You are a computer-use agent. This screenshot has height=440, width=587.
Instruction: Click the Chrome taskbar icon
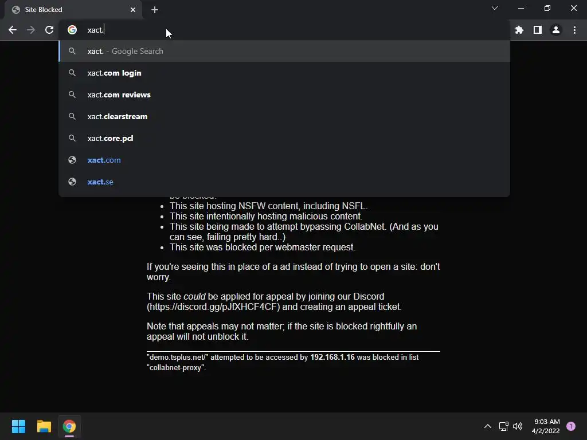(69, 426)
